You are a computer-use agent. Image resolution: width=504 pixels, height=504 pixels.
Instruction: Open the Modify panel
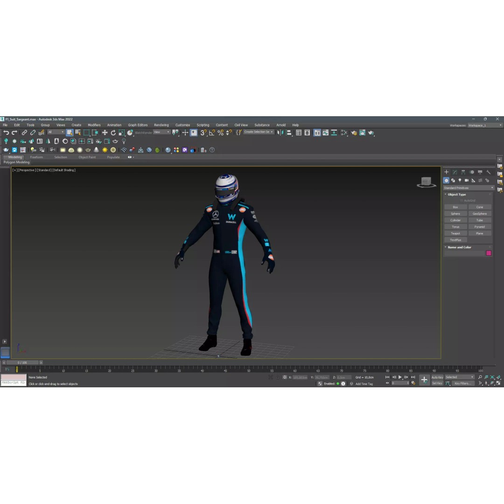[455, 172]
